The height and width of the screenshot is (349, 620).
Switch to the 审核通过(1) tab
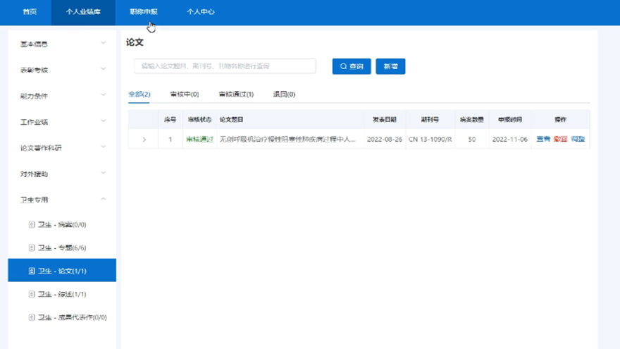point(236,94)
